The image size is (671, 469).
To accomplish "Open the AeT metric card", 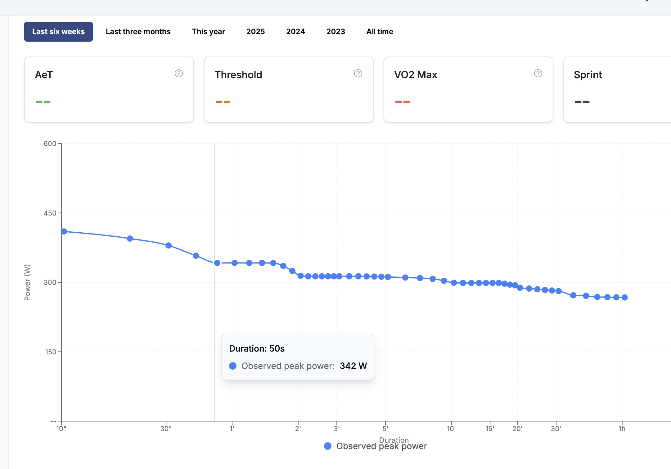I will click(x=109, y=89).
